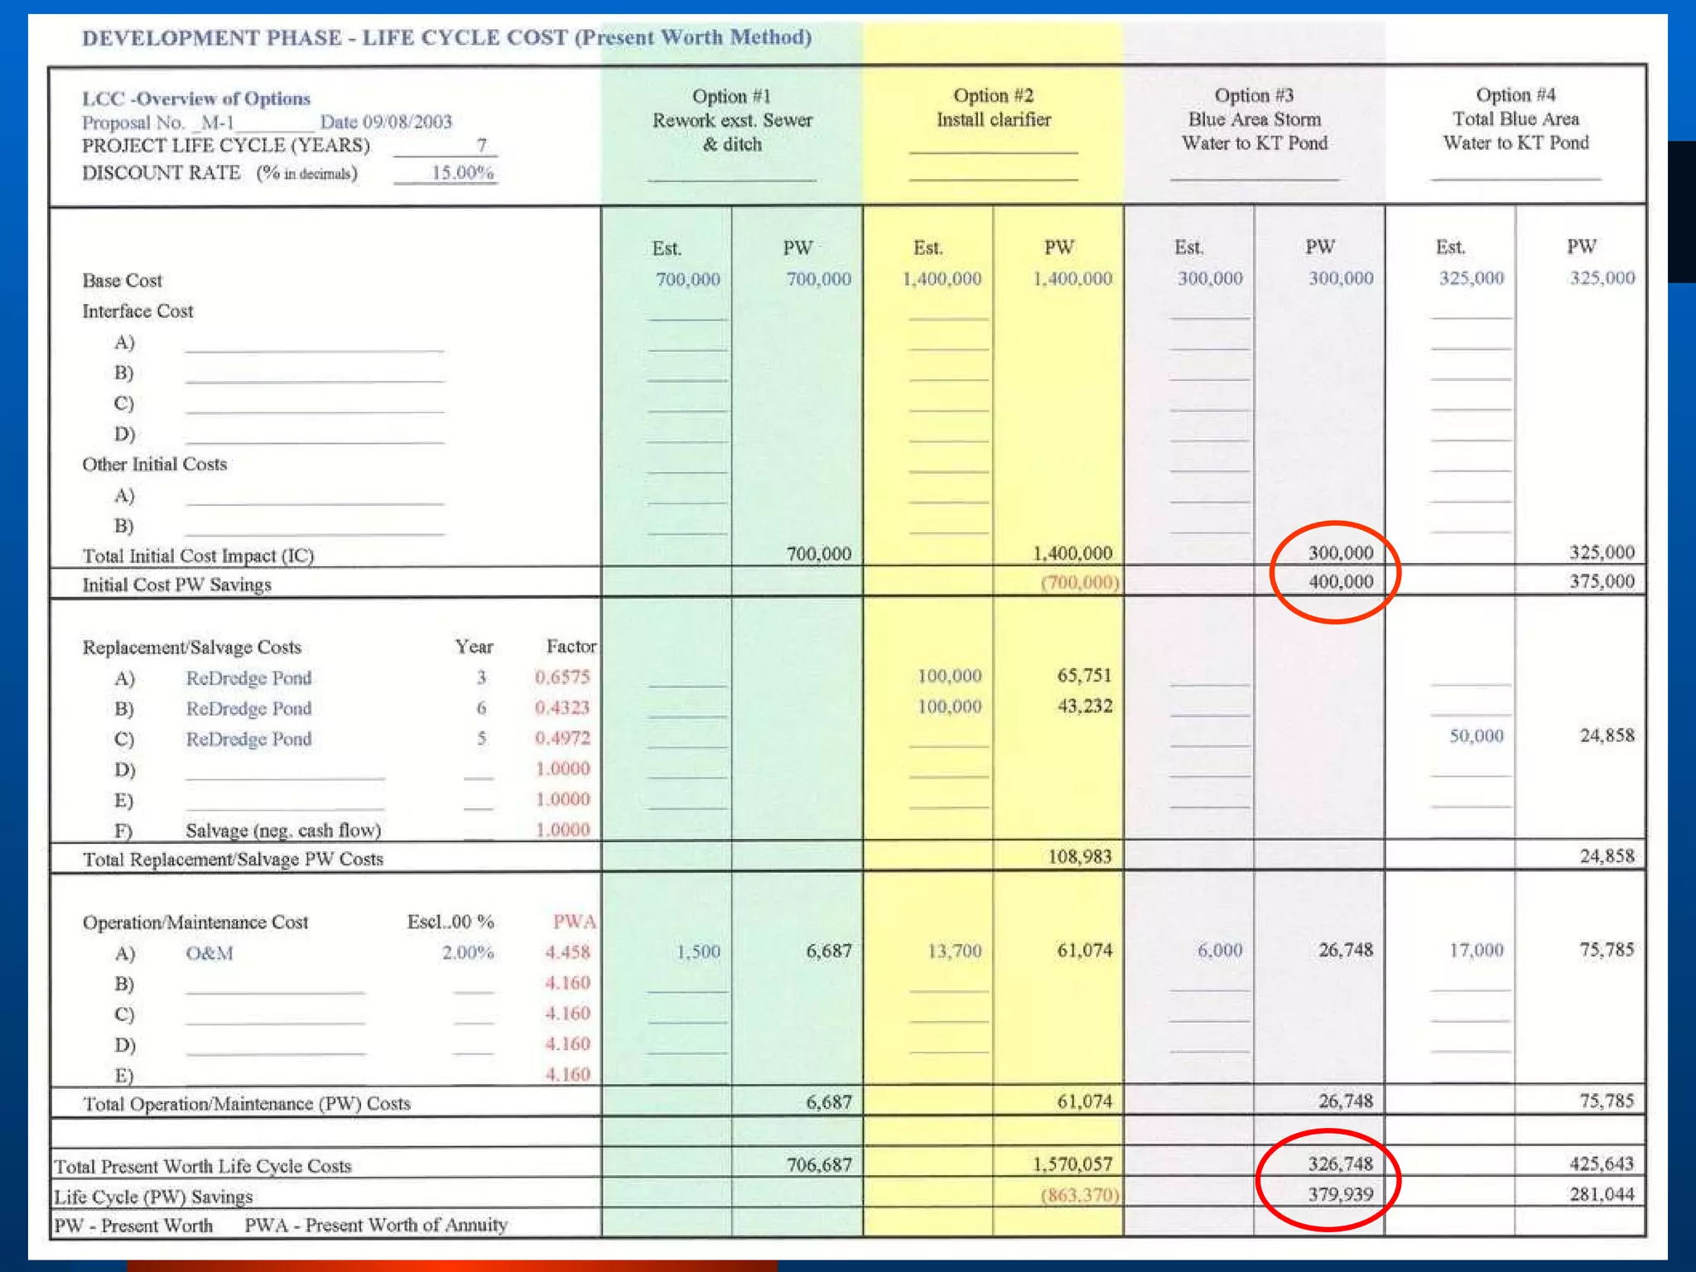Viewport: 1696px width, 1272px height.
Task: Select the circled 326,748 total life cycle cost
Action: (1340, 1164)
